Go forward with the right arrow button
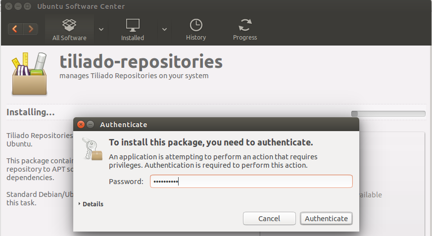 coord(30,29)
